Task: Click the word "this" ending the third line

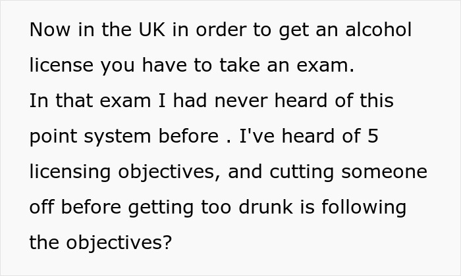Action: tap(375, 101)
